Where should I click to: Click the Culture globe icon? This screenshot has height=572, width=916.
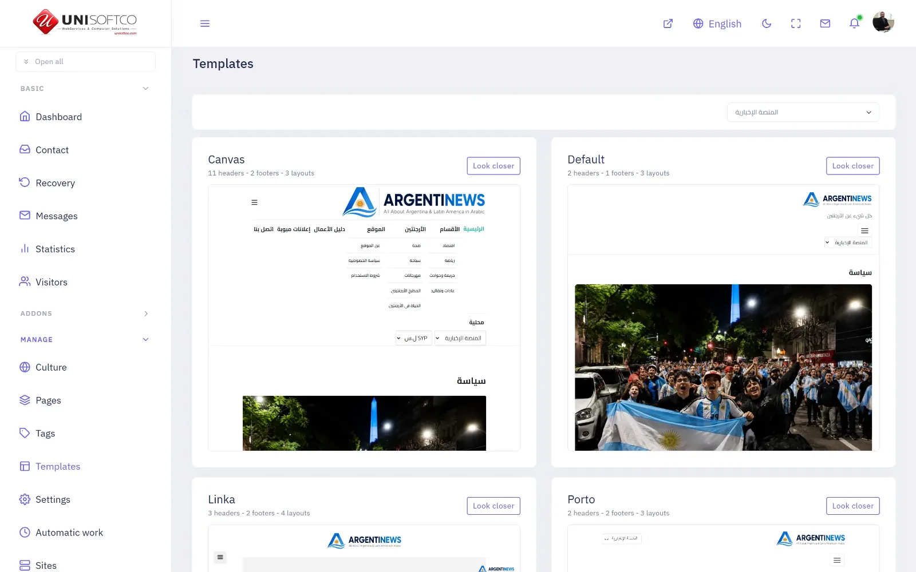[x=25, y=367]
